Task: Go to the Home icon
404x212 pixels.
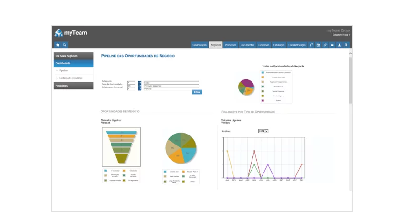Action: coord(58,45)
